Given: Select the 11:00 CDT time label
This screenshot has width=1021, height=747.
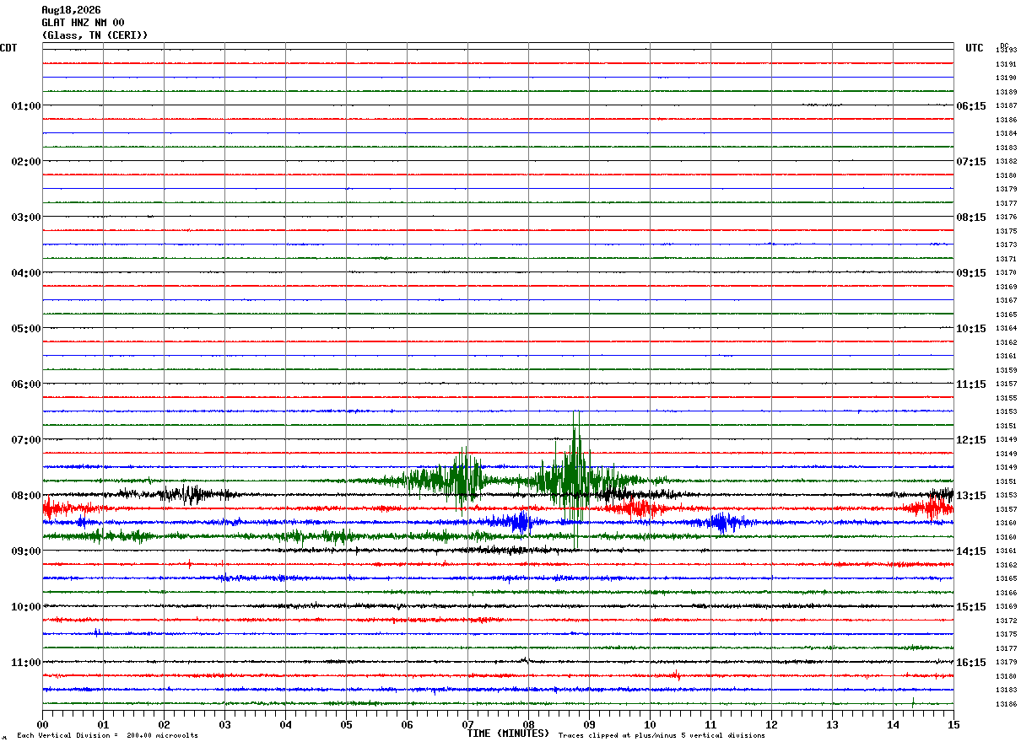Looking at the screenshot, I should (25, 663).
